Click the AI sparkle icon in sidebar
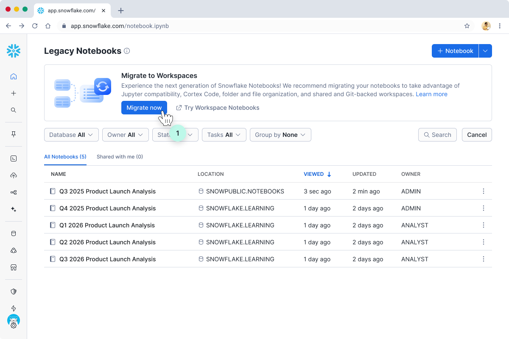The height and width of the screenshot is (339, 509). click(14, 209)
